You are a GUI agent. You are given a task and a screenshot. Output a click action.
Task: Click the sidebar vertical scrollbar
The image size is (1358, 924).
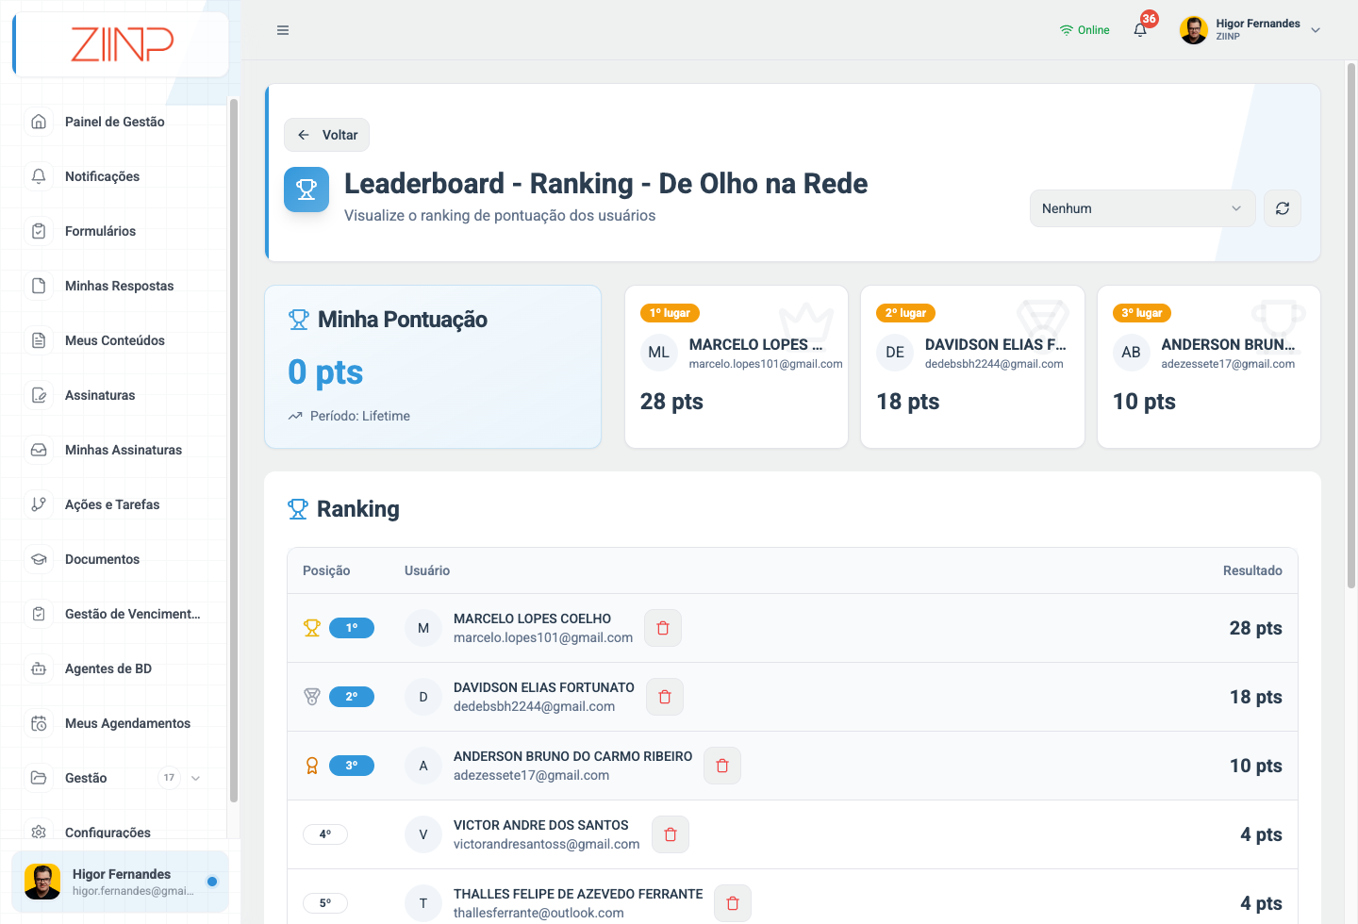[233, 451]
